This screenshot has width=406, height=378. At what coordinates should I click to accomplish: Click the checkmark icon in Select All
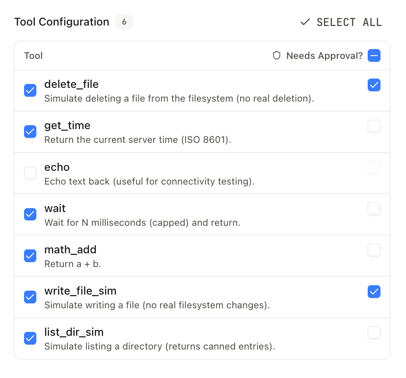305,22
